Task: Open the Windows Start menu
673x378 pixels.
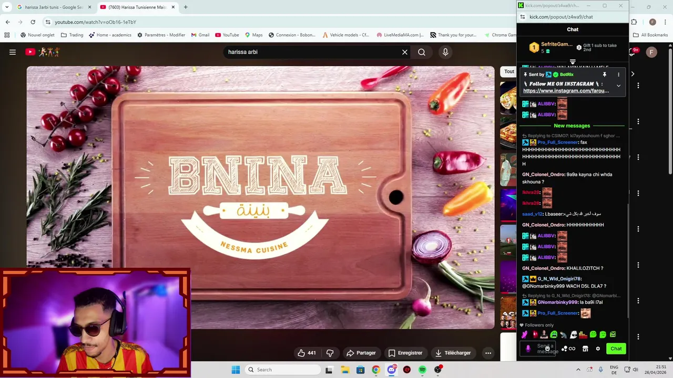Action: click(x=236, y=370)
